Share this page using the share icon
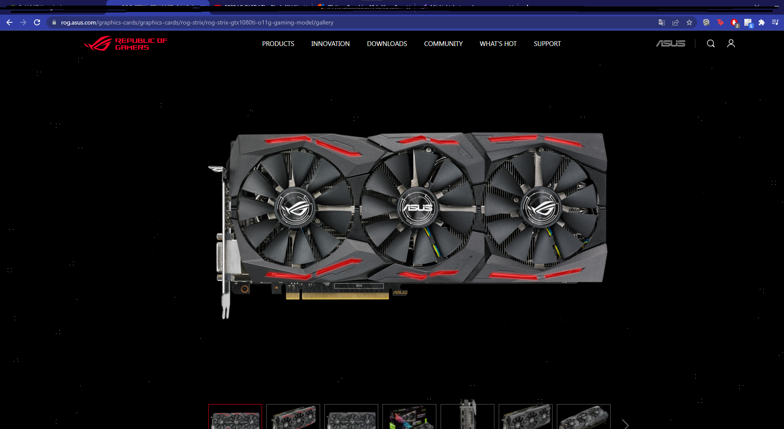 (x=676, y=22)
